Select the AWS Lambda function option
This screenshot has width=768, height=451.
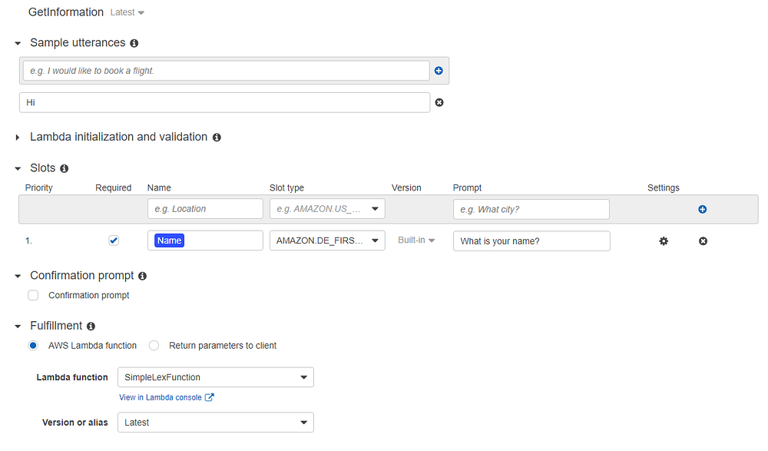pos(32,345)
